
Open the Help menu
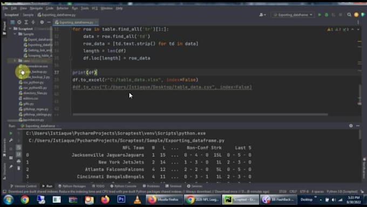pyautogui.click(x=119, y=8)
